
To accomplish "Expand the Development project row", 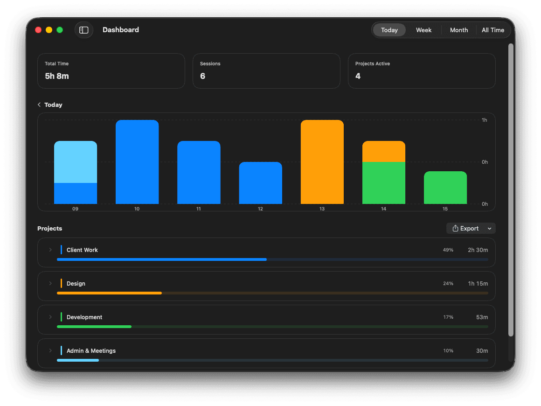I will tap(50, 317).
